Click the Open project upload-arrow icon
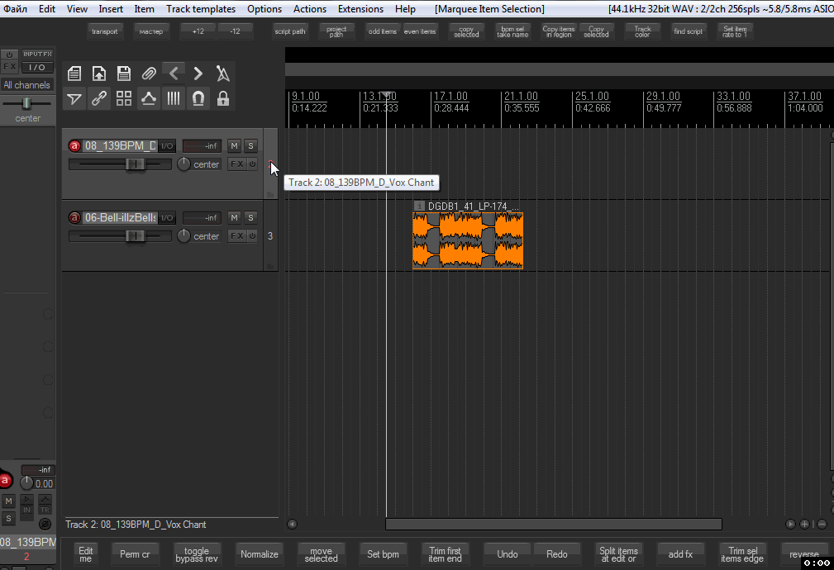The image size is (834, 570). pos(99,74)
